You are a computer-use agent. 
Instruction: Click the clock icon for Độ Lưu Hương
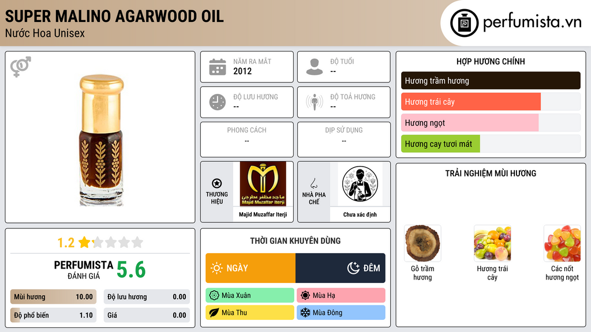[x=218, y=102]
